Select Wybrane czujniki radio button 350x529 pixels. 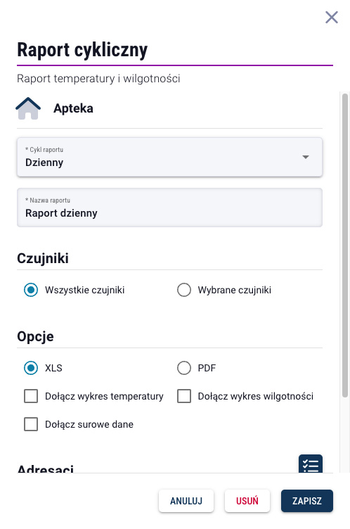[184, 290]
